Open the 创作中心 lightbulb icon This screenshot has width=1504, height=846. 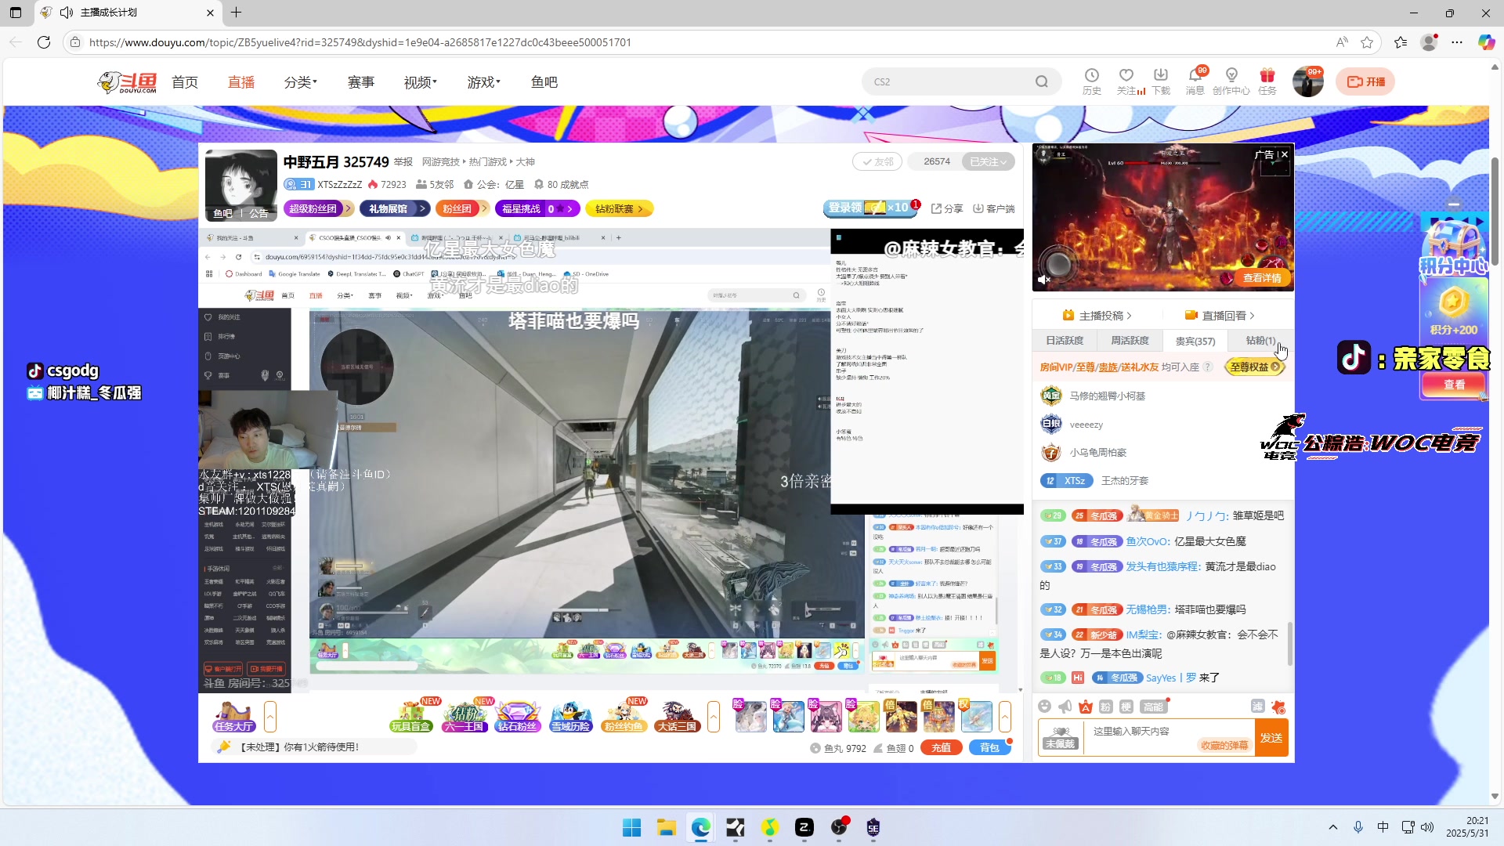tap(1231, 81)
